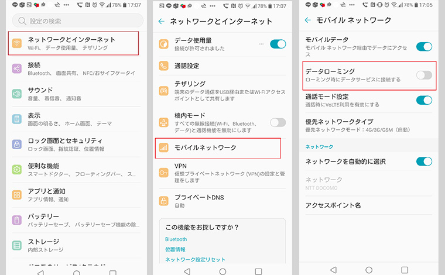
Task: Open the 位置情報 suggestion link
Action: 175,249
